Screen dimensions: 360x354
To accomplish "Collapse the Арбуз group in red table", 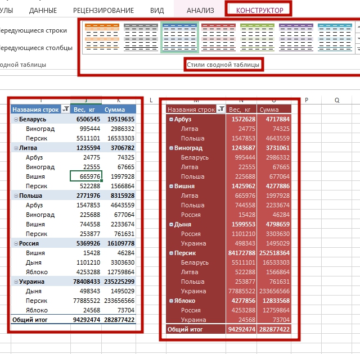I will coord(170,120).
